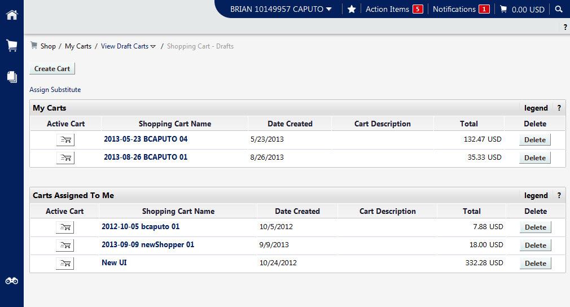Image resolution: width=570 pixels, height=307 pixels.
Task: Activate the New UI cart via its cart icon
Action: tap(65, 264)
